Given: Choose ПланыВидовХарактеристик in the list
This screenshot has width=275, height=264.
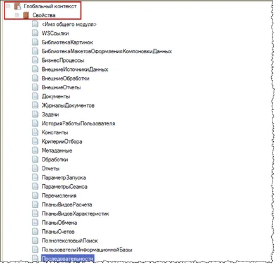Looking at the screenshot, I should pos(75,213).
